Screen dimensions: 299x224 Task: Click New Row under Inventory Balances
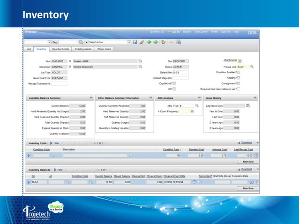tap(248, 188)
